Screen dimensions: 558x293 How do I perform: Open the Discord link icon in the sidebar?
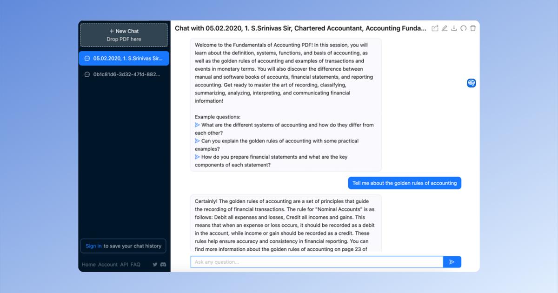pyautogui.click(x=163, y=265)
